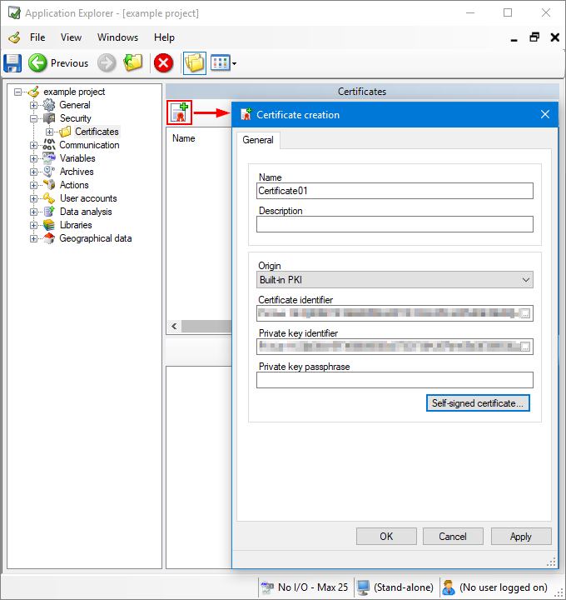
Task: Go back with the Previous arrow icon
Action: 37,62
